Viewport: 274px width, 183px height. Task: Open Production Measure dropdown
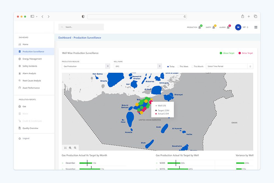pos(86,66)
